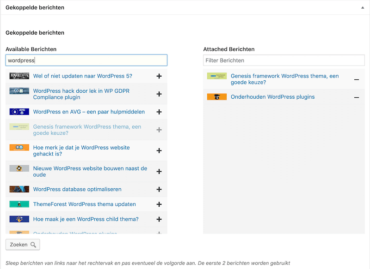Click AVG thumbnail of 'WordPress en AVG' post
This screenshot has height=269, width=370.
19,112
